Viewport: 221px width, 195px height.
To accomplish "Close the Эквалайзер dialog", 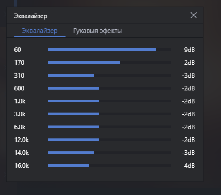I will pyautogui.click(x=194, y=16).
